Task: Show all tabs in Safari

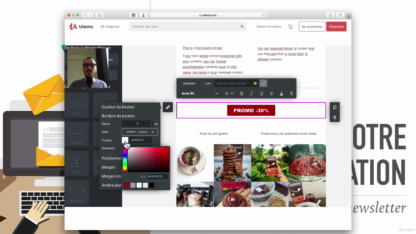Action: click(340, 15)
